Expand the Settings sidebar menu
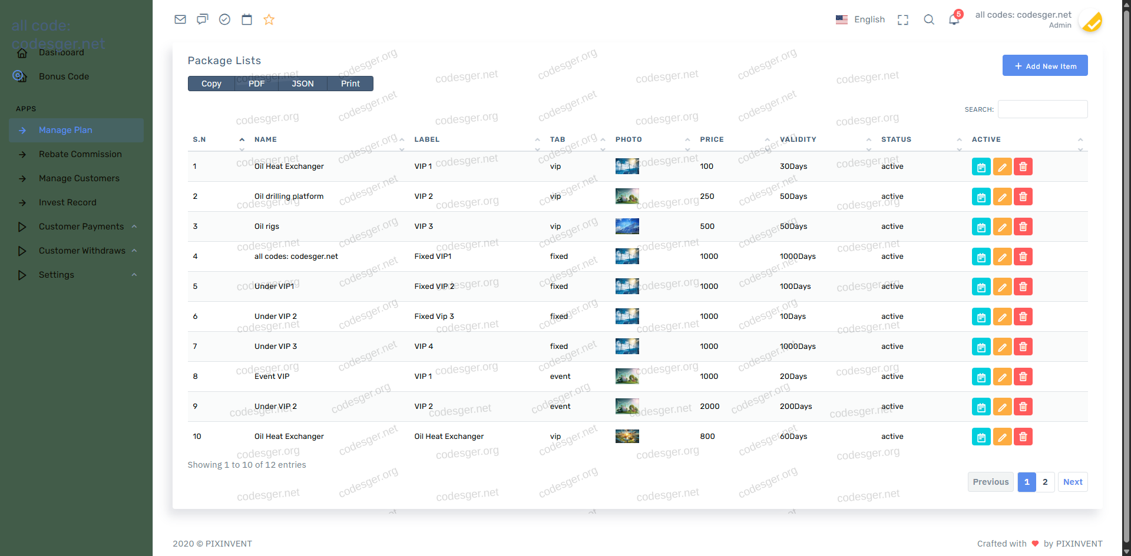 point(57,275)
